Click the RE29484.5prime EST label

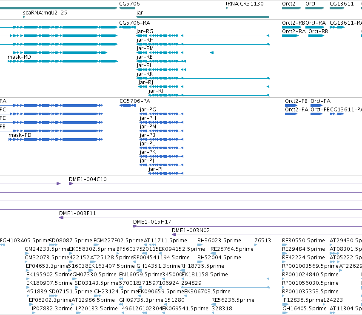[303, 249]
